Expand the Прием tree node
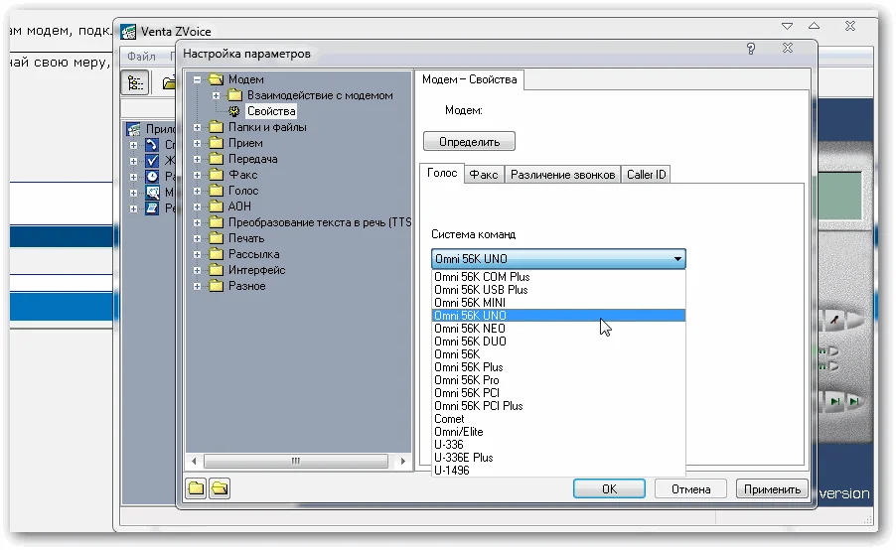Screen dimensions: 896x550 click(x=197, y=143)
